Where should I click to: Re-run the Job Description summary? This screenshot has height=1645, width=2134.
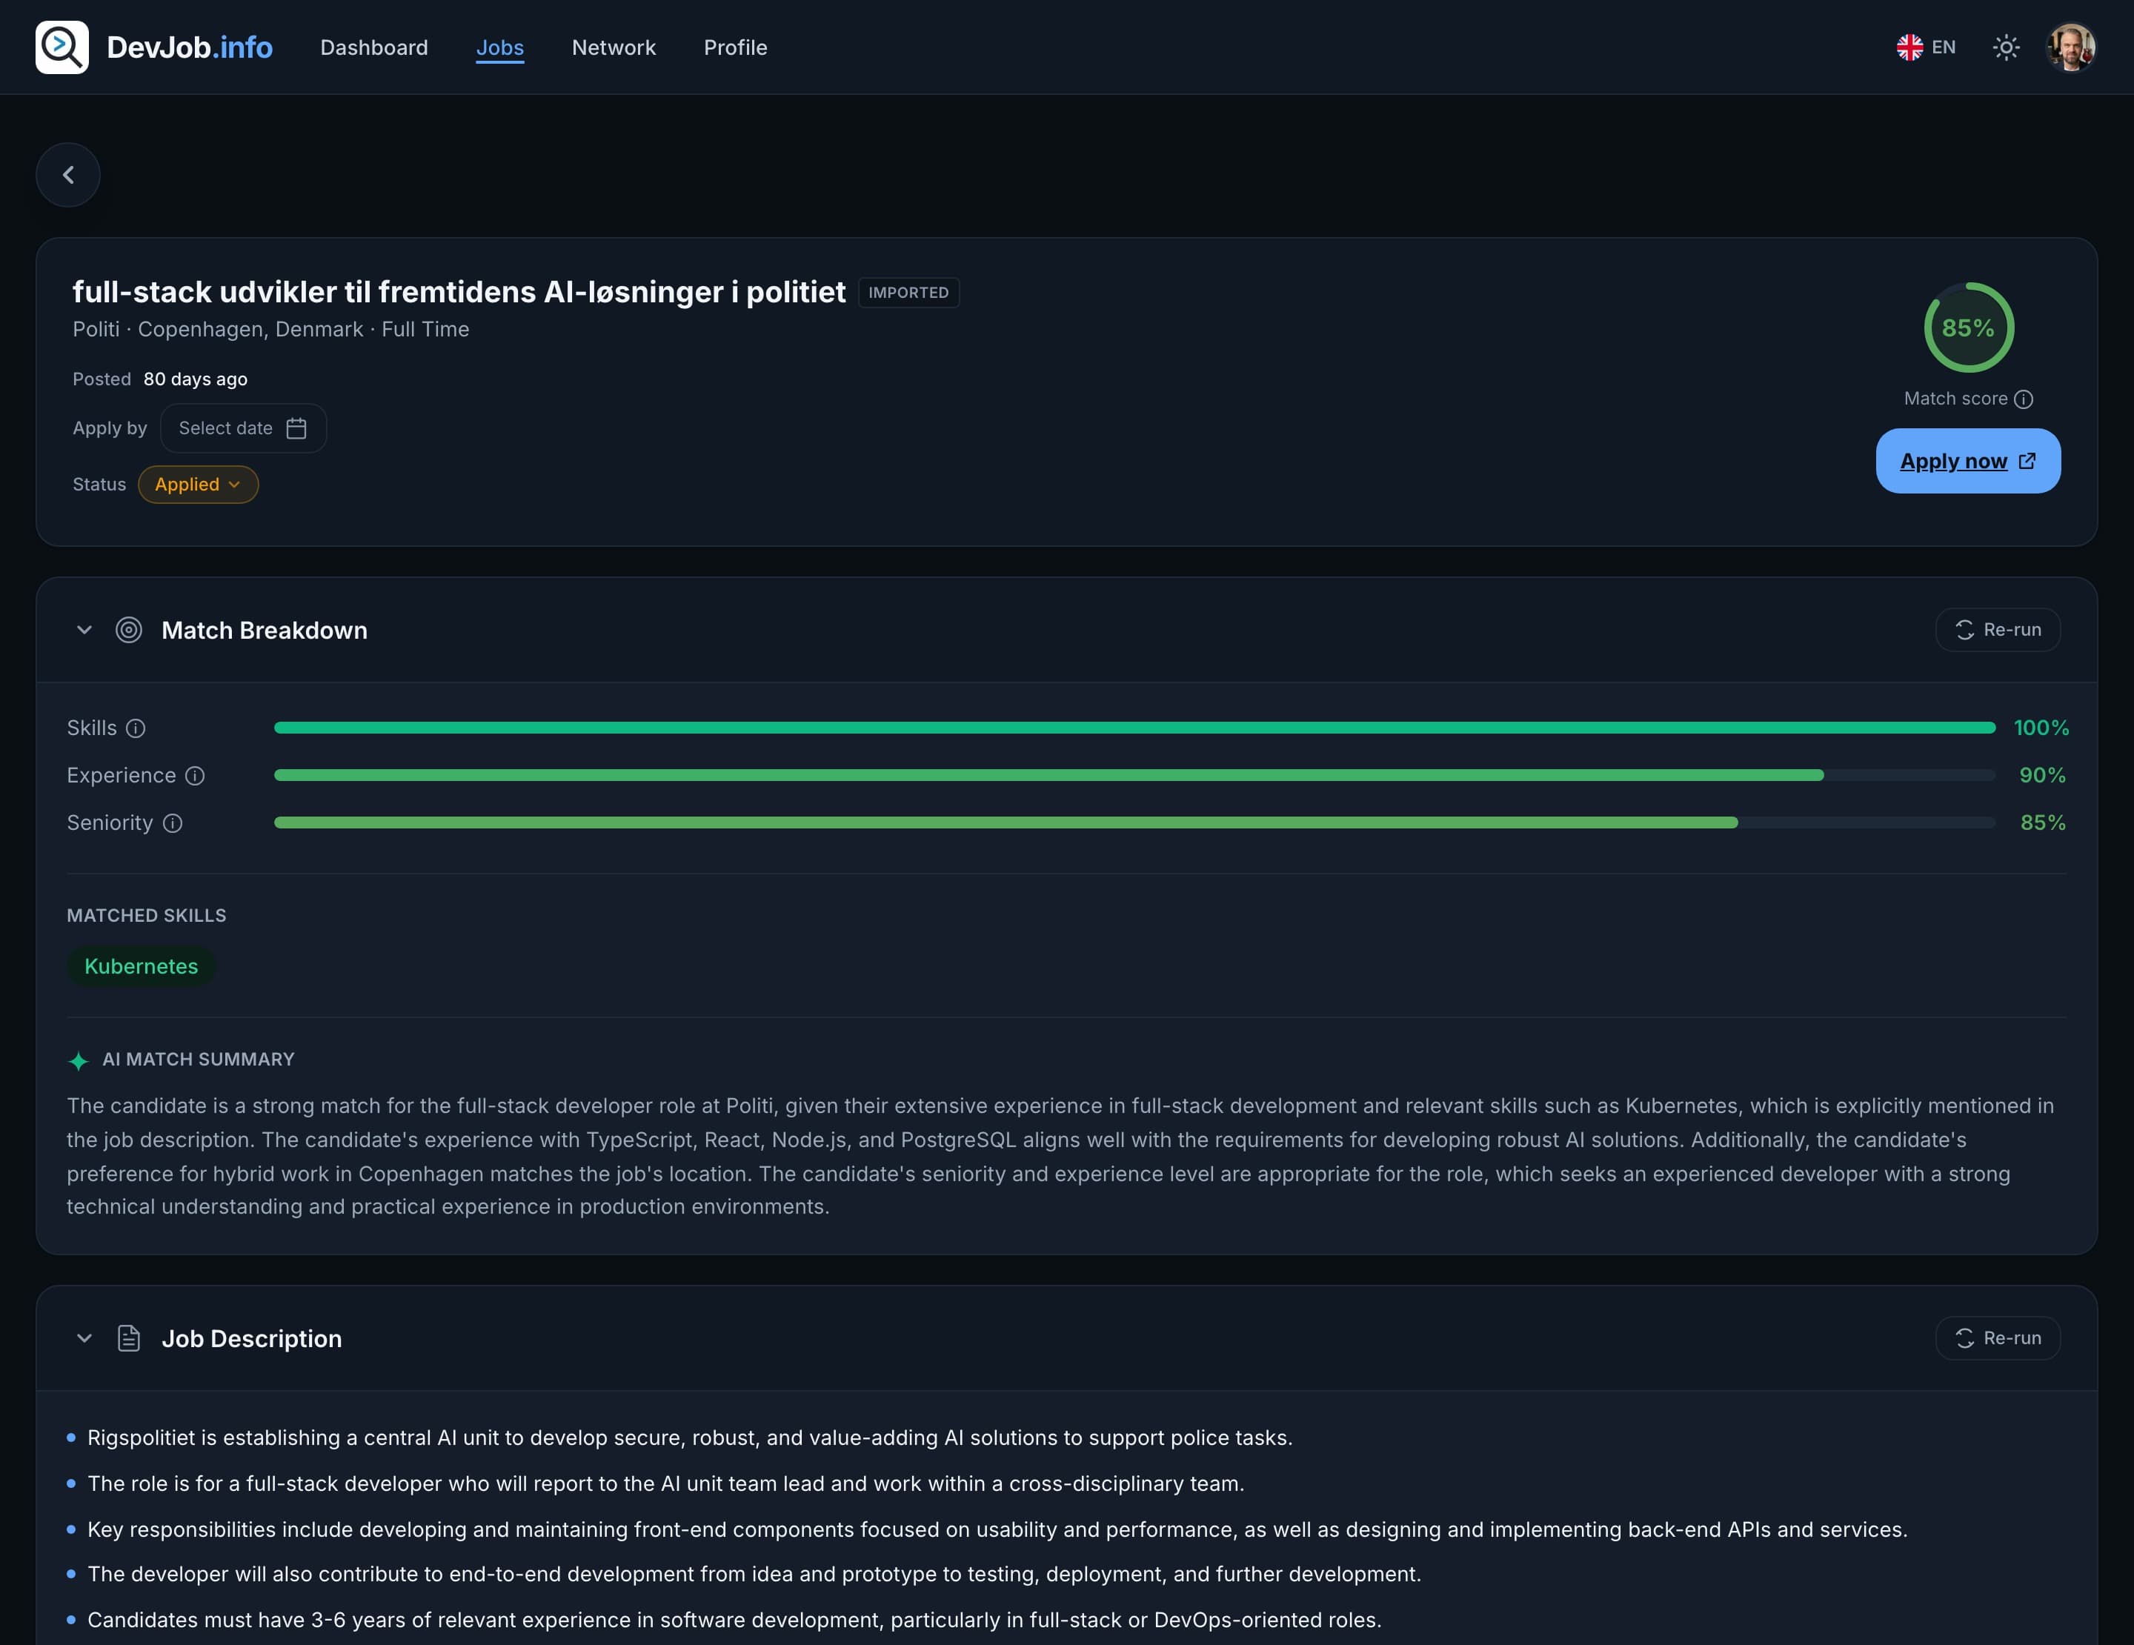(x=1997, y=1338)
